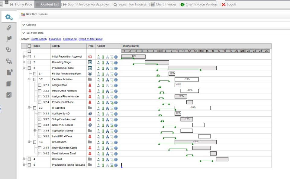
Task: Click info icon for Recruiting Stage row
Action: pyautogui.click(x=116, y=62)
